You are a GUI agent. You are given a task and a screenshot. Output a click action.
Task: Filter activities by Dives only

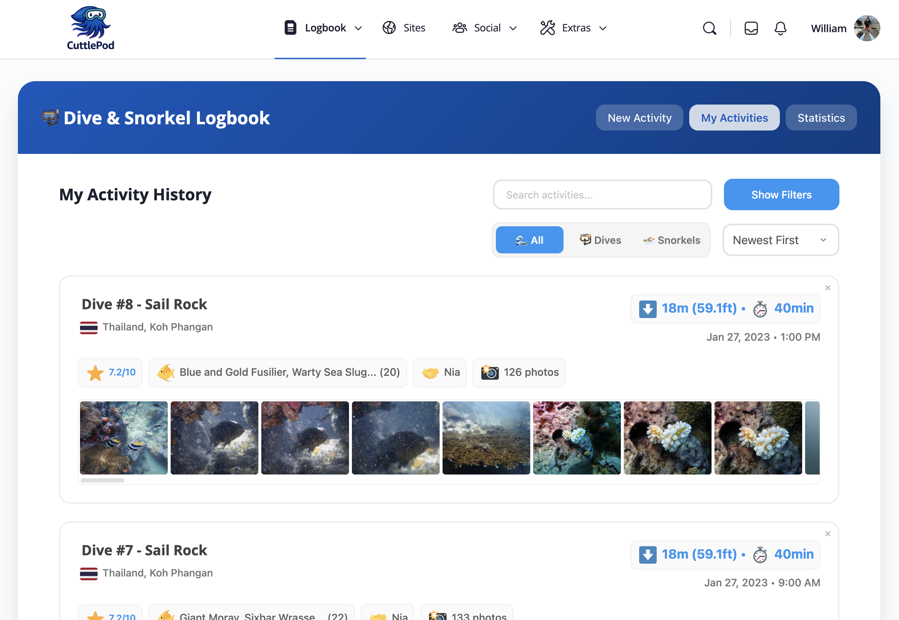coord(600,240)
